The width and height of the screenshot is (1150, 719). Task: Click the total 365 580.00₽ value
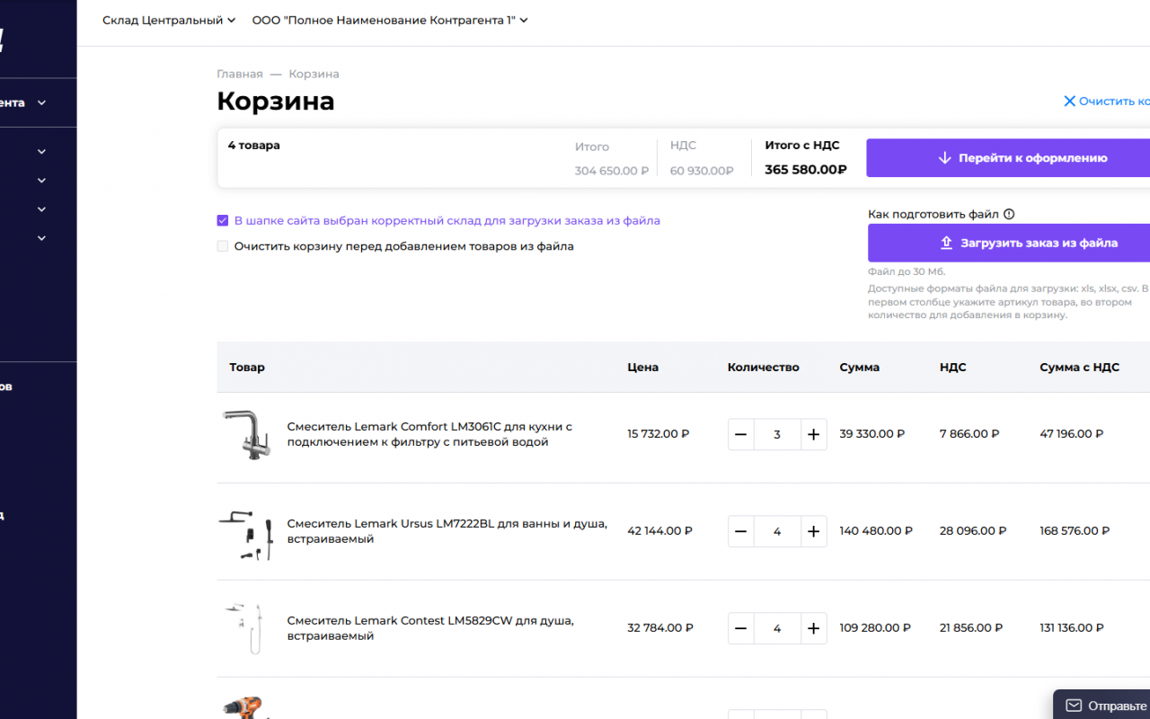806,169
